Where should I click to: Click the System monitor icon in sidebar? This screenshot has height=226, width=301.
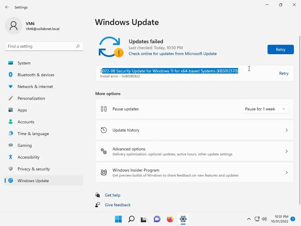11,63
